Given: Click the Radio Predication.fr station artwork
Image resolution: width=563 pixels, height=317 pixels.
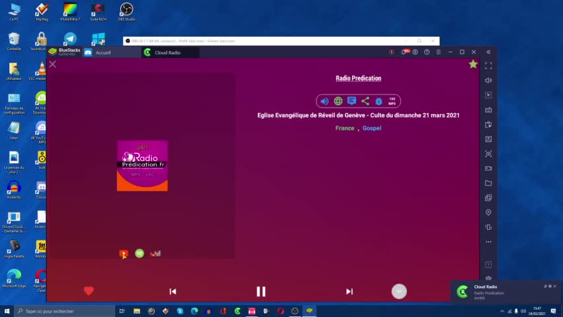Looking at the screenshot, I should tap(142, 166).
